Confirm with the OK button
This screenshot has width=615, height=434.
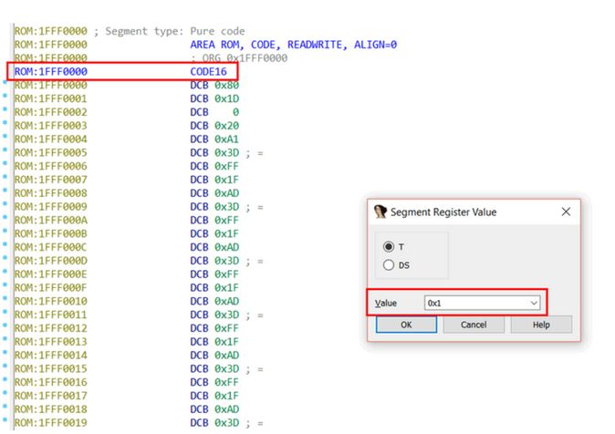point(406,325)
